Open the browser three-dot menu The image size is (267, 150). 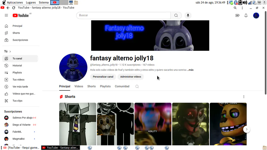tap(242, 8)
